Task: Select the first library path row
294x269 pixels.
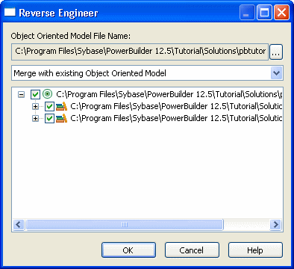Action: coord(176,106)
